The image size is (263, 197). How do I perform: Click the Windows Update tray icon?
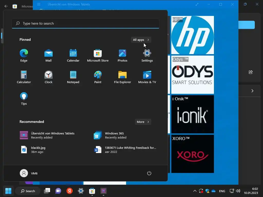pyautogui.click(x=201, y=191)
